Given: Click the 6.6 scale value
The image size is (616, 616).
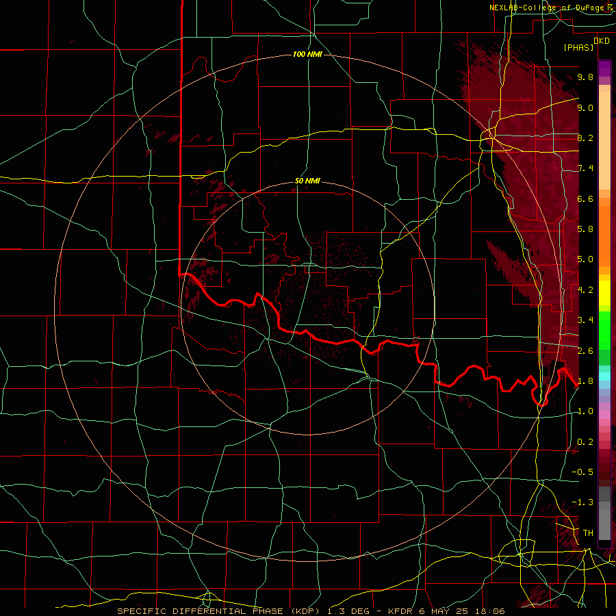Looking at the screenshot, I should tap(585, 198).
